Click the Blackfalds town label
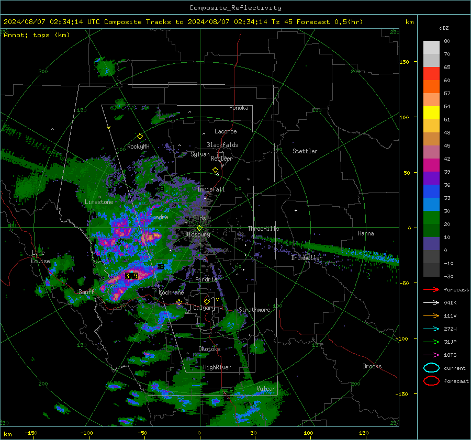471x440 pixels. click(x=222, y=145)
